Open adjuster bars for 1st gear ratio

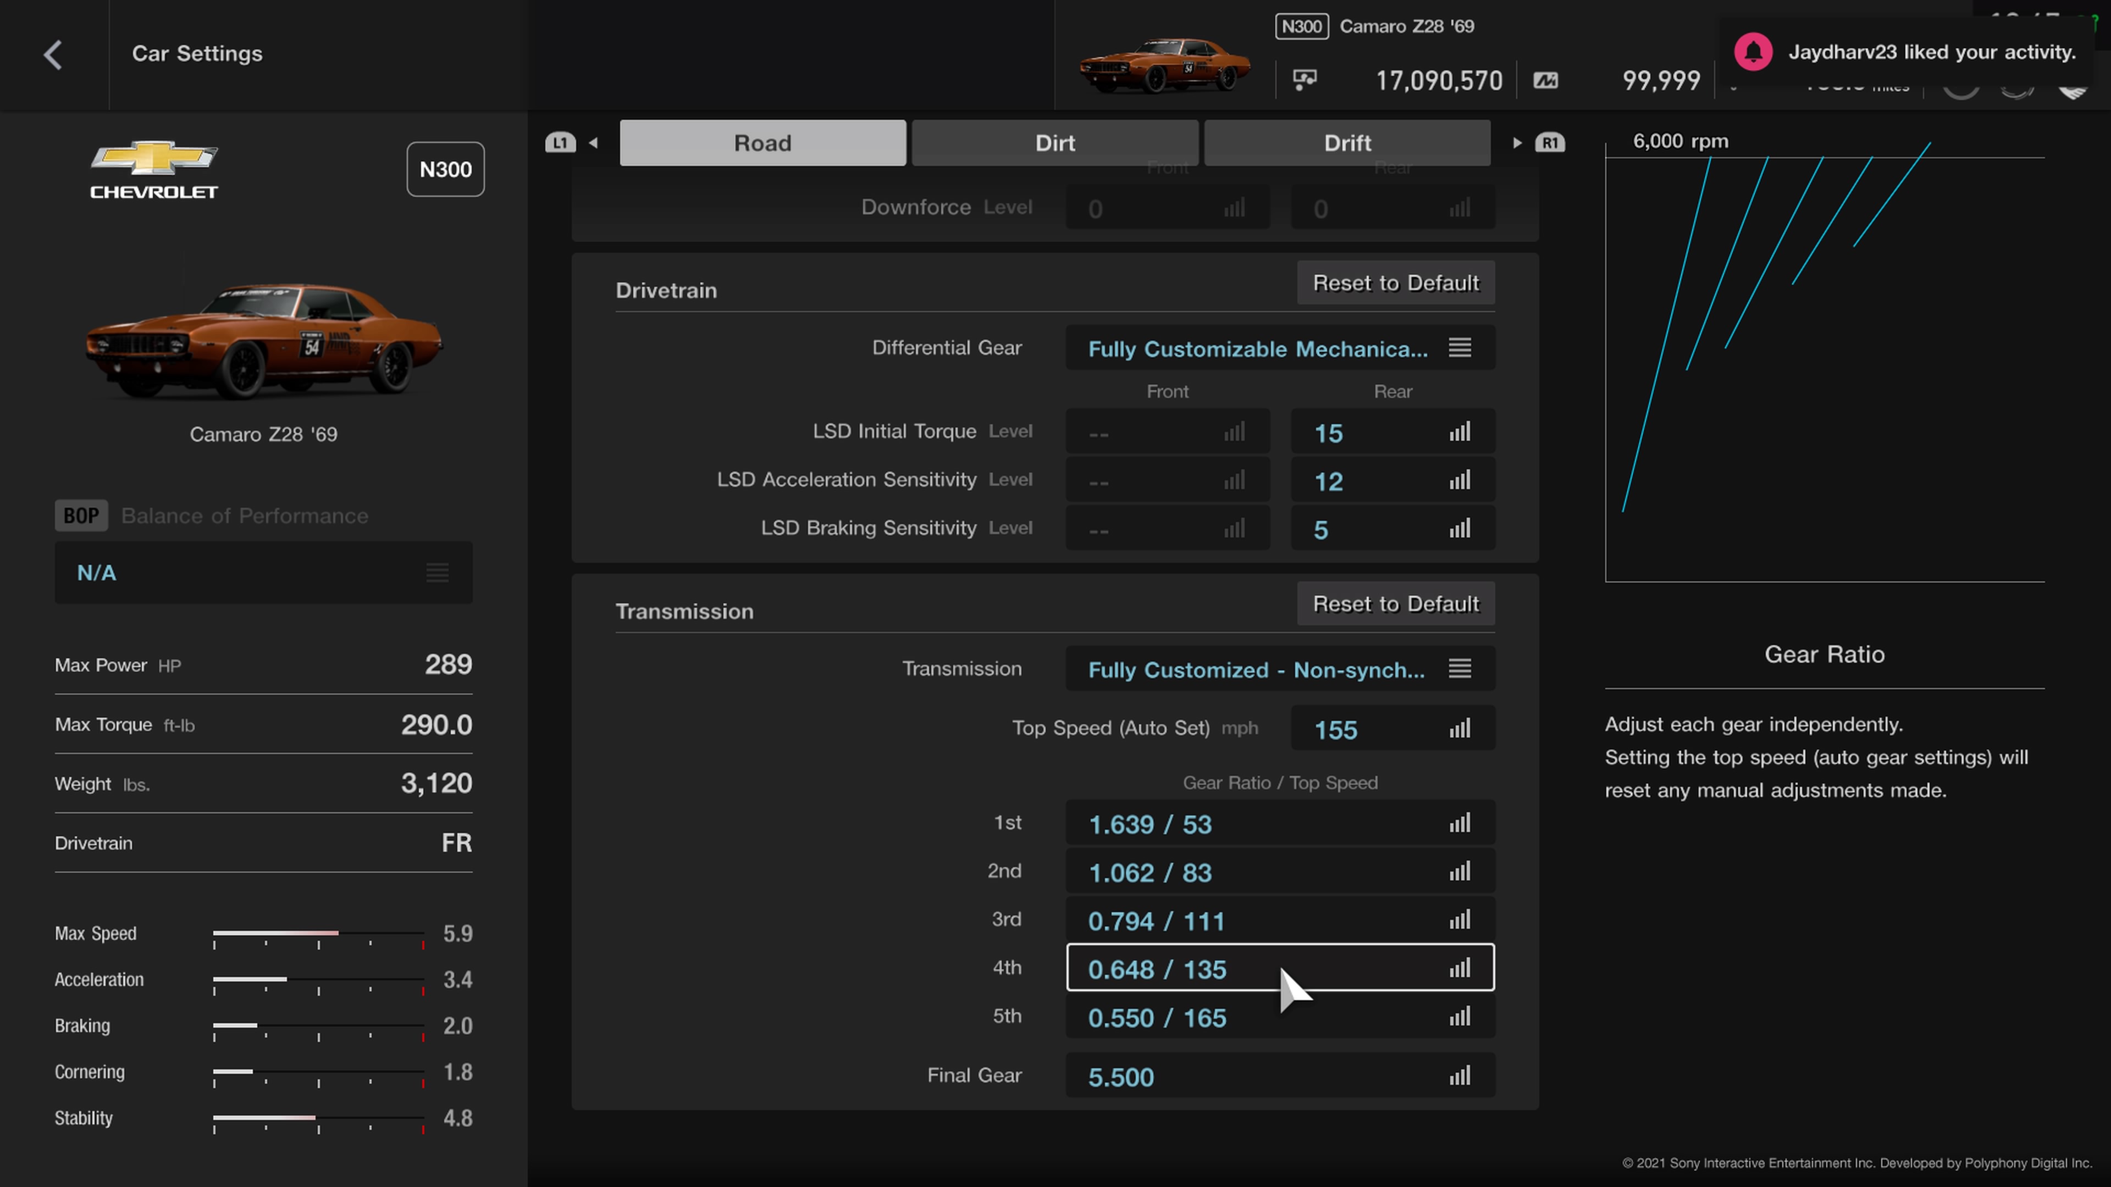tap(1460, 823)
